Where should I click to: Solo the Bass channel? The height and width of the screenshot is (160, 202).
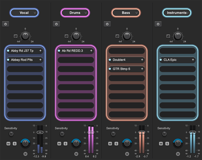[116, 144]
